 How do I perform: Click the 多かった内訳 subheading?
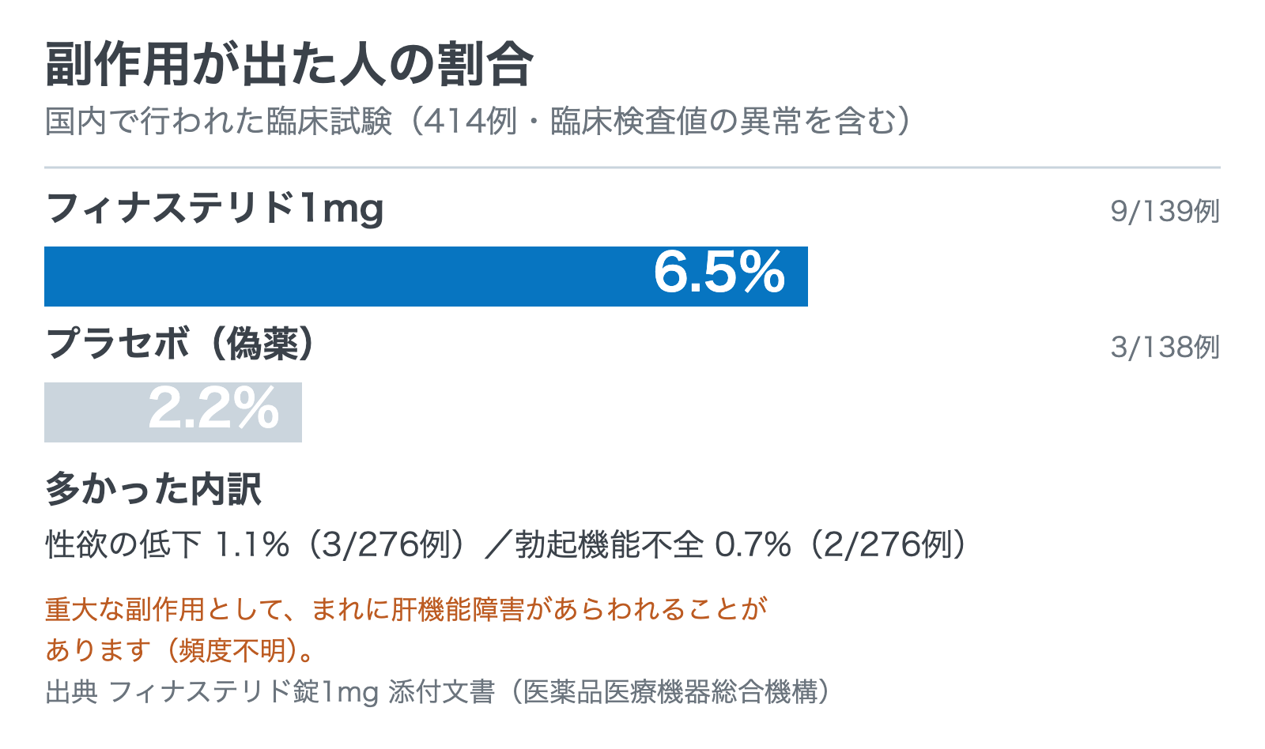(x=153, y=489)
